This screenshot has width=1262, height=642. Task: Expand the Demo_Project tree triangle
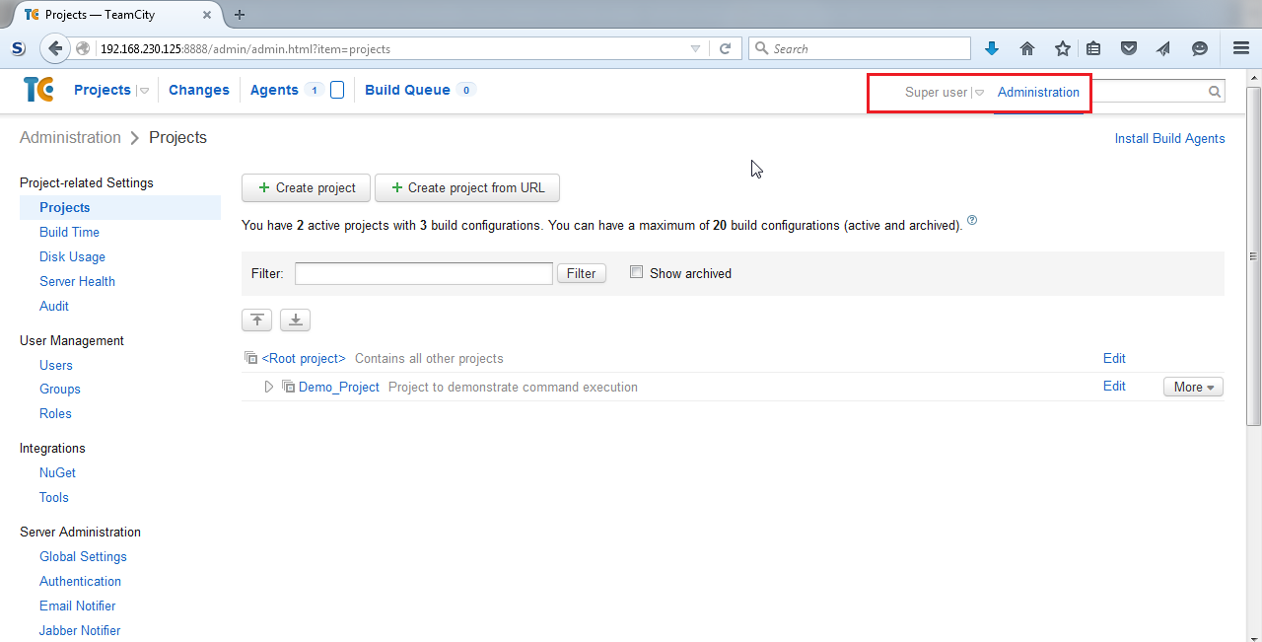click(269, 387)
